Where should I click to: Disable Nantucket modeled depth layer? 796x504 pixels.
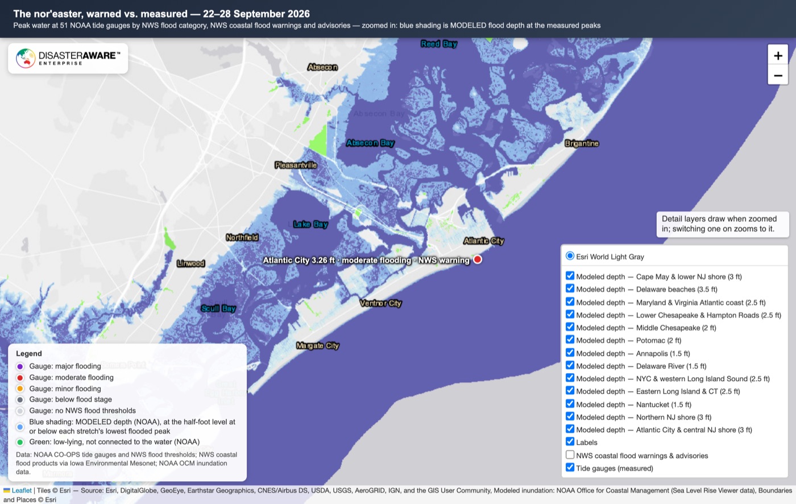click(570, 404)
